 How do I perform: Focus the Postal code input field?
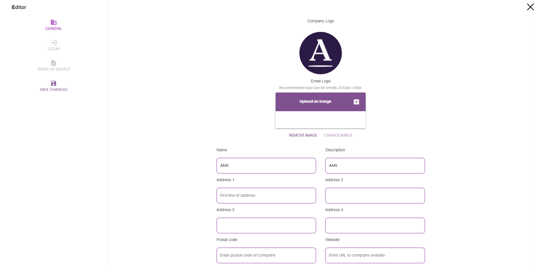(266, 255)
